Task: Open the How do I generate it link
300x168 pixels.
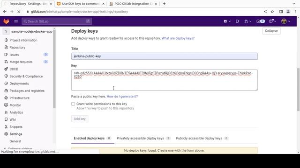Action: (x=122, y=97)
